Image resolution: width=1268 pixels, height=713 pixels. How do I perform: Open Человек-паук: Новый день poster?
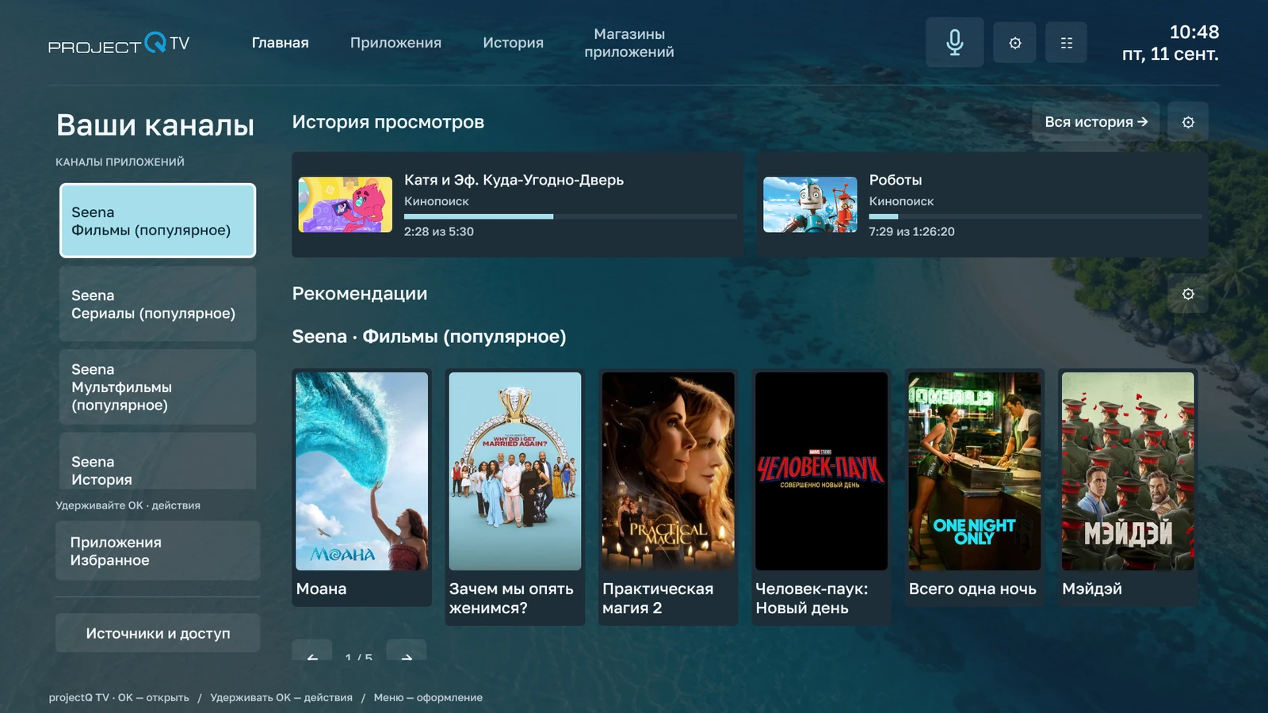pyautogui.click(x=821, y=471)
